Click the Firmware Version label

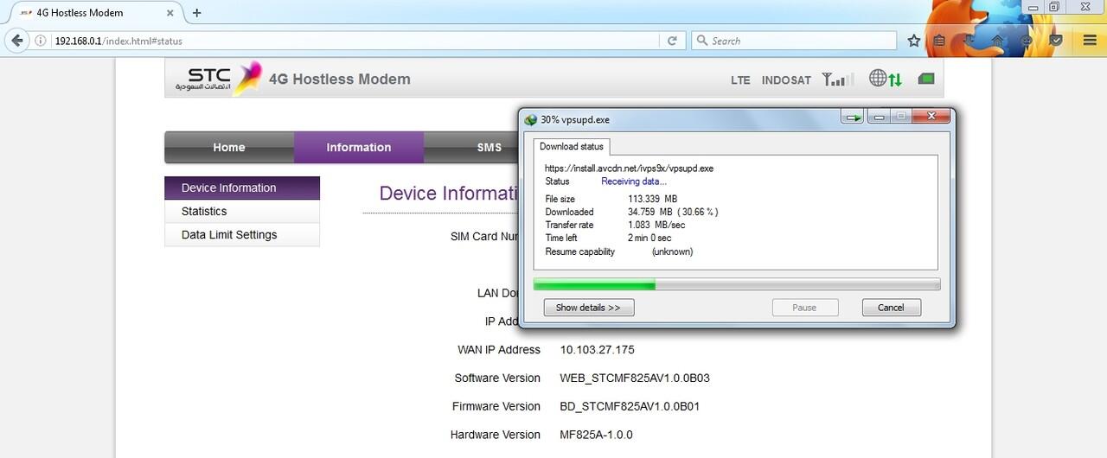click(496, 407)
